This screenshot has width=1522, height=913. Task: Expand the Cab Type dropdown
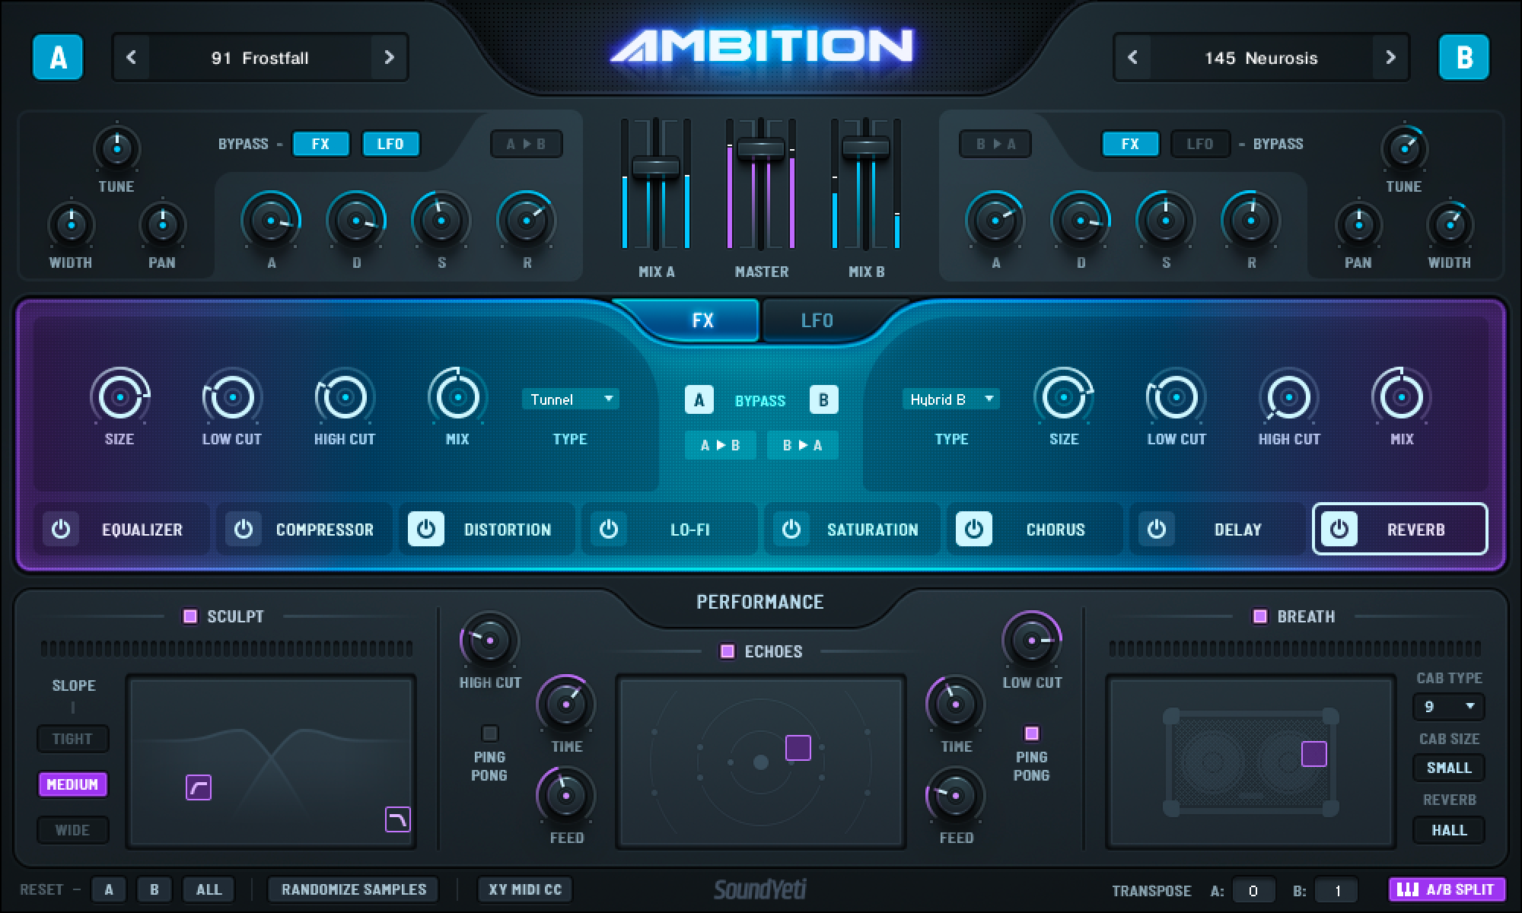[x=1448, y=707]
